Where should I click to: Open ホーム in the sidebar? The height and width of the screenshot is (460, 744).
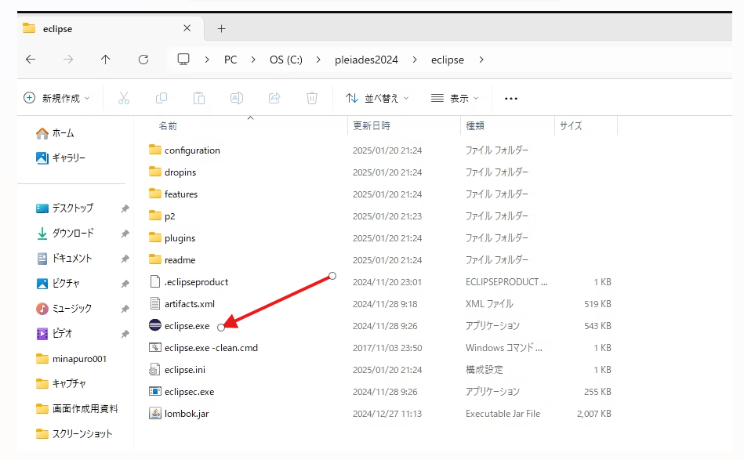coord(55,133)
